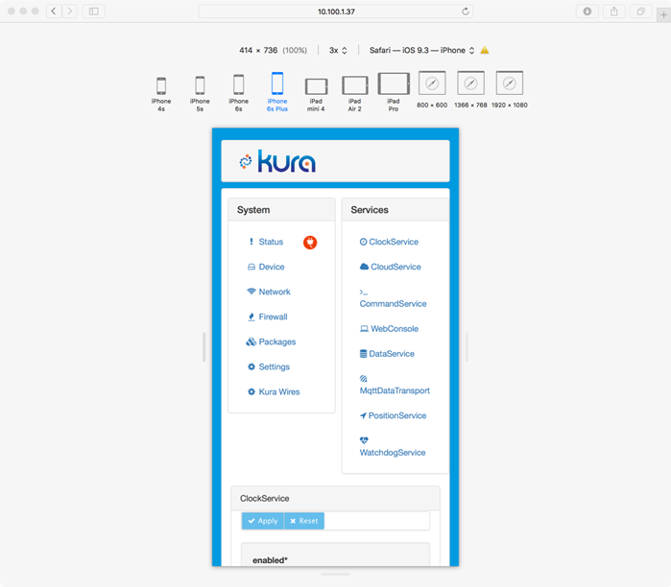671x587 pixels.
Task: Open the CloudService link
Action: click(391, 267)
